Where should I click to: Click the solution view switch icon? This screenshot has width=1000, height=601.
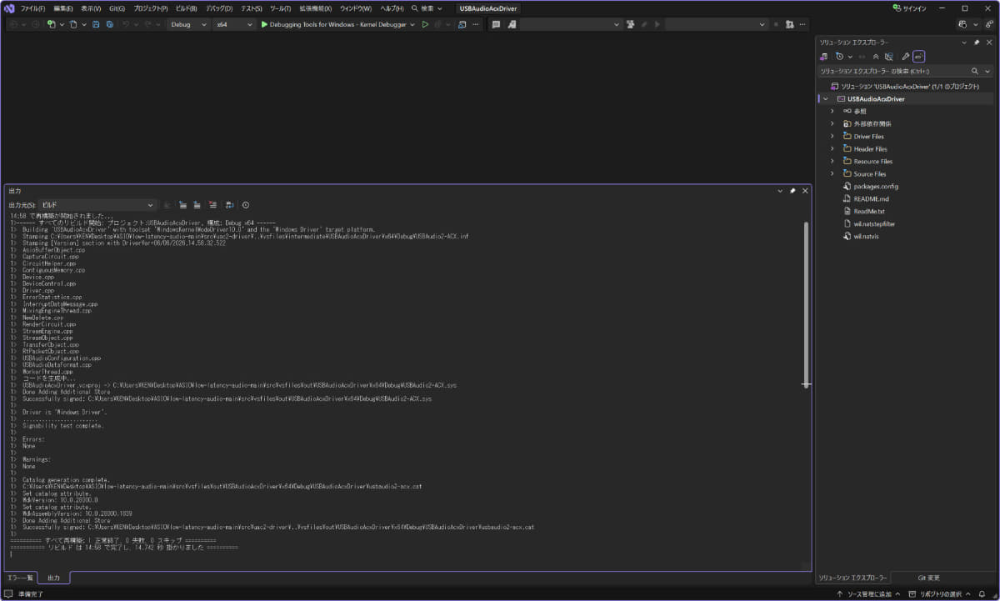click(x=823, y=57)
